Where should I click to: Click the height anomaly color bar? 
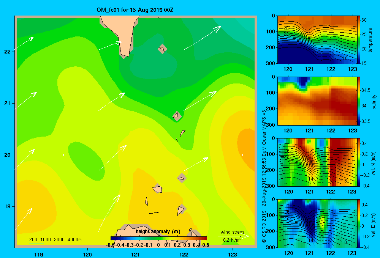[x=159, y=238]
